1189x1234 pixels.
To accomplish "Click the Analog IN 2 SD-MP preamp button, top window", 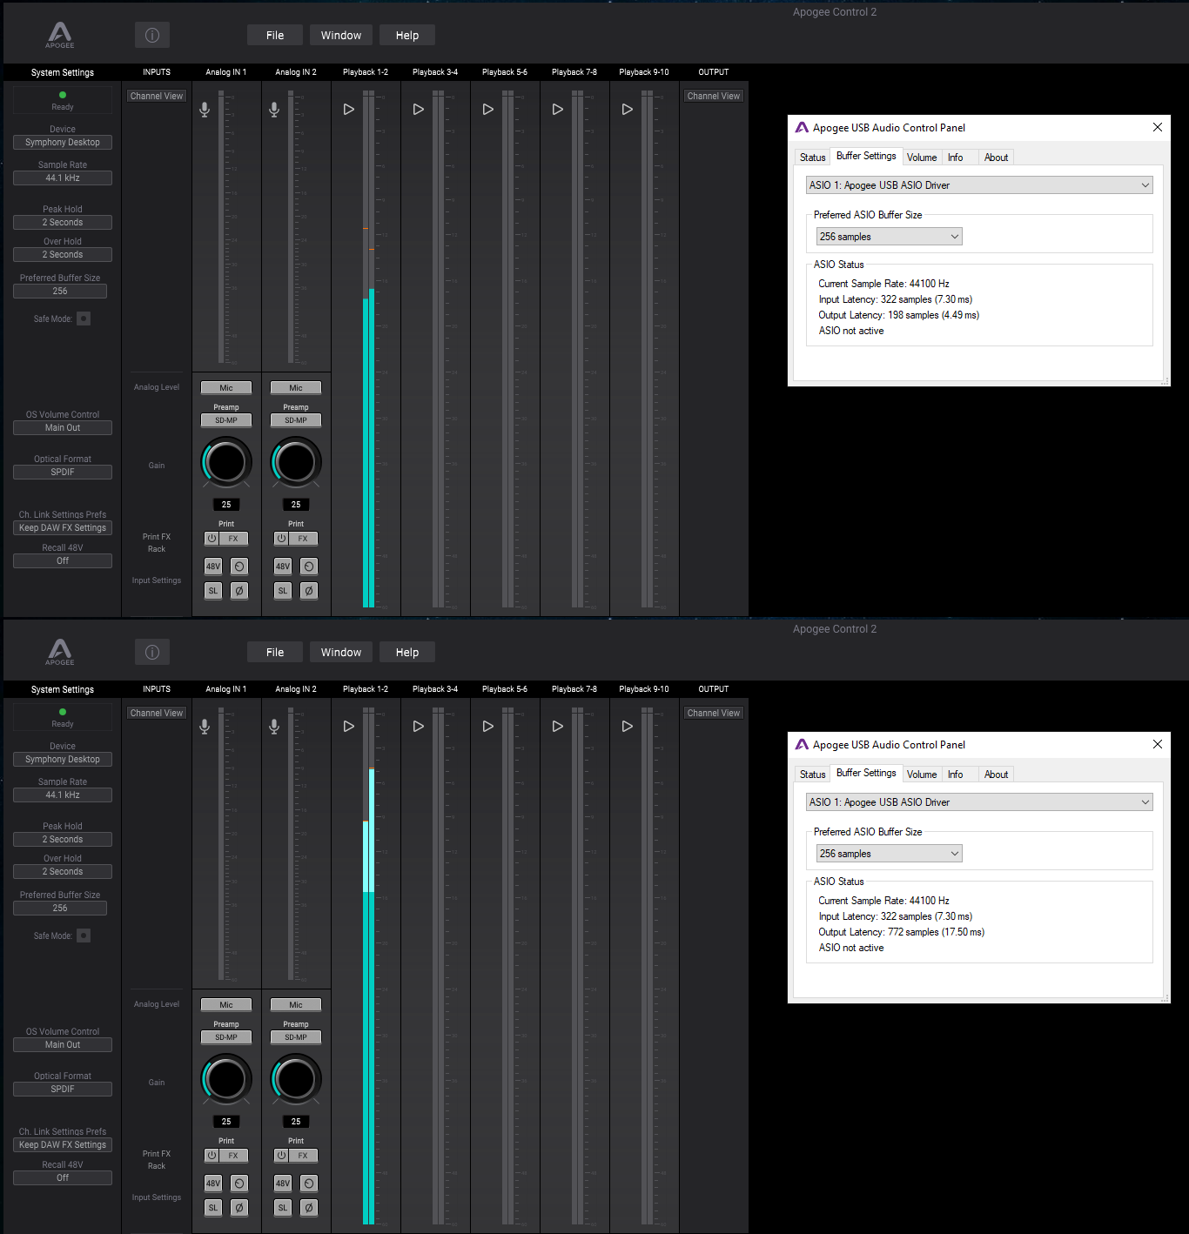I will [x=296, y=420].
